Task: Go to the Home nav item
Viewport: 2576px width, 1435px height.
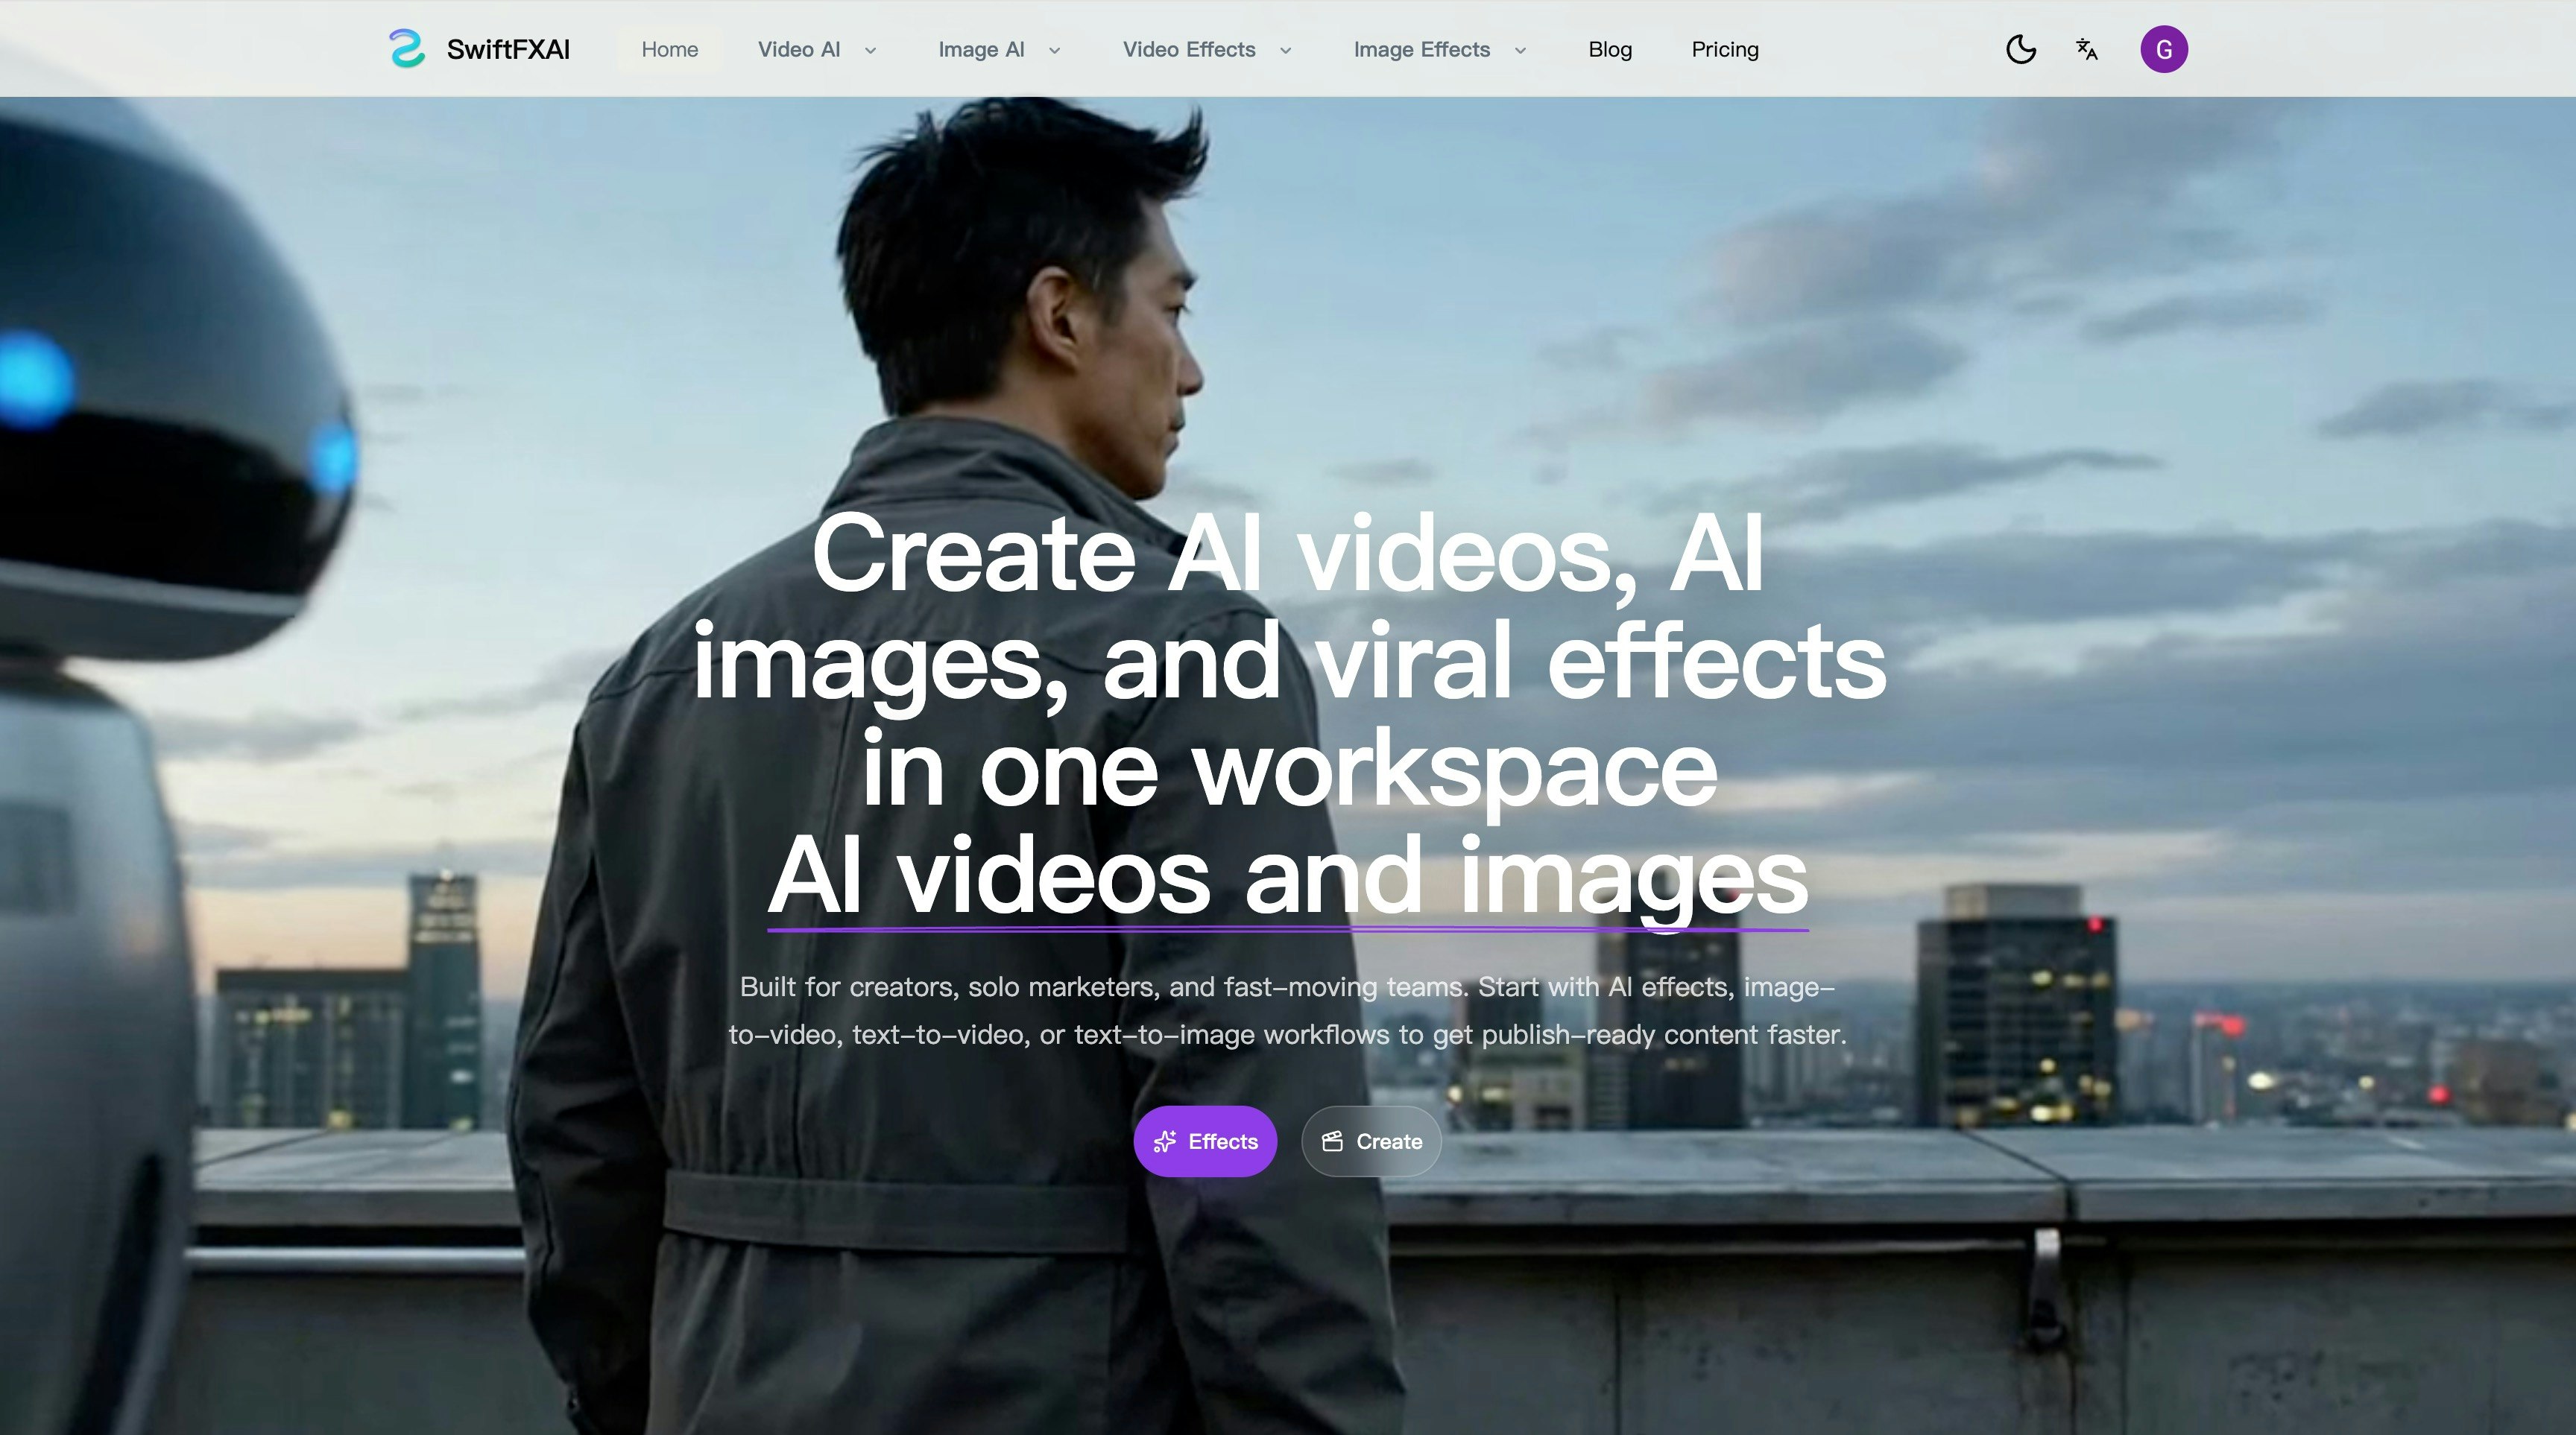Action: (x=669, y=49)
